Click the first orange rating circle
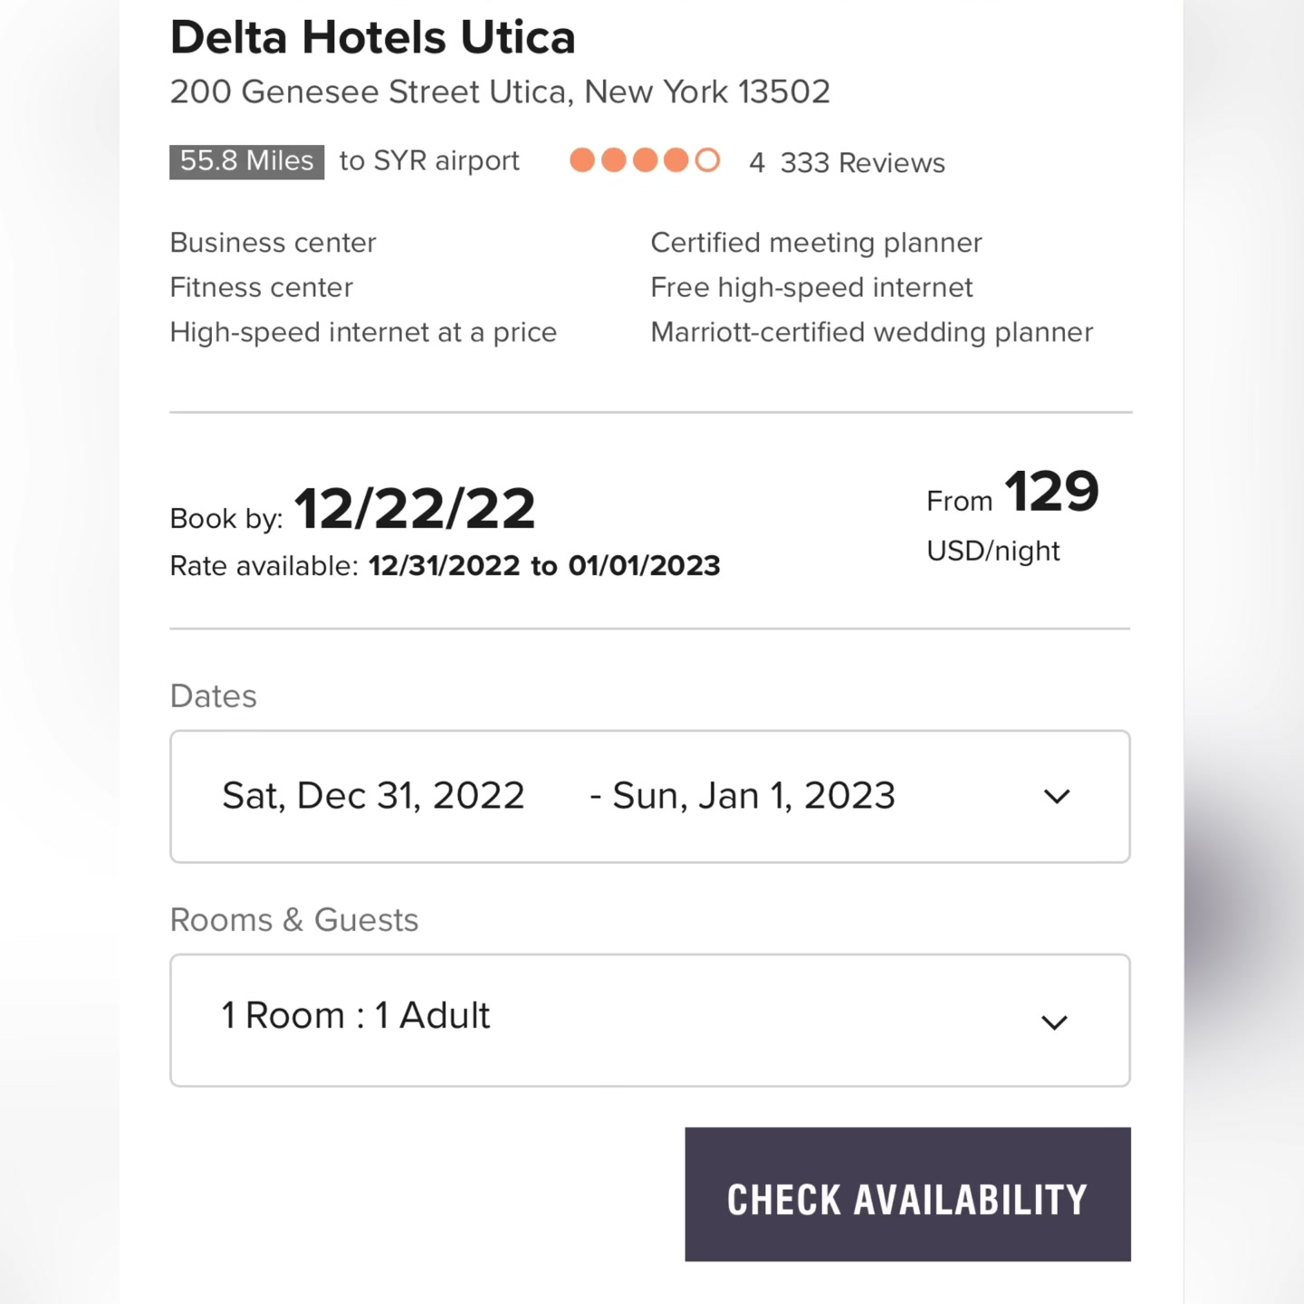 (x=582, y=160)
